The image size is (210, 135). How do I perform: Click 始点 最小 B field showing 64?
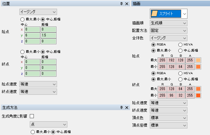(181, 67)
